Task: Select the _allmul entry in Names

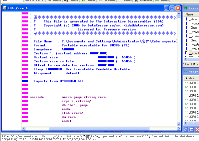Action: [193, 19]
